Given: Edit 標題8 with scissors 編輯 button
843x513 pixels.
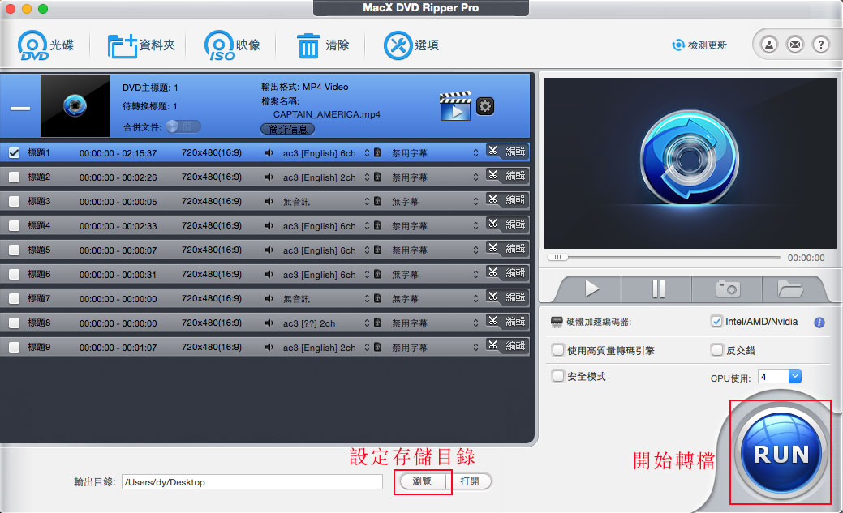Looking at the screenshot, I should (x=507, y=321).
